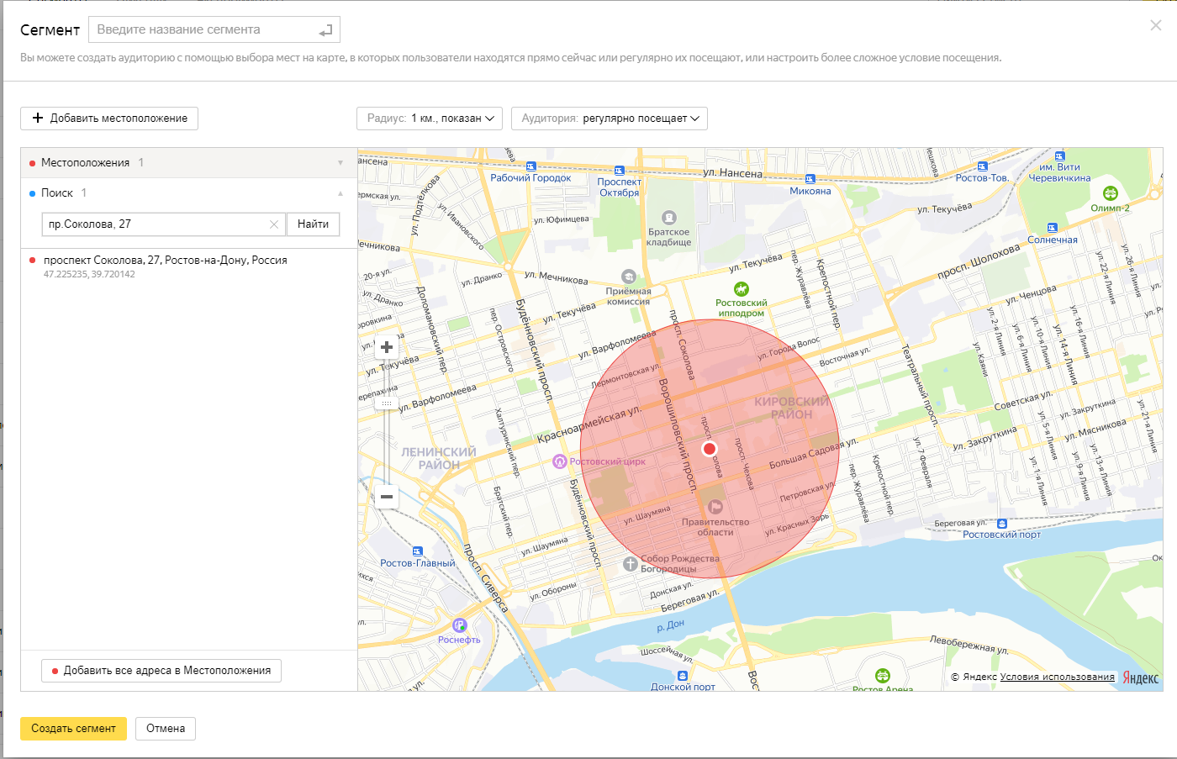The image size is (1177, 759).
Task: Click the Олимп-2 stadium icon
Action: point(1110,193)
